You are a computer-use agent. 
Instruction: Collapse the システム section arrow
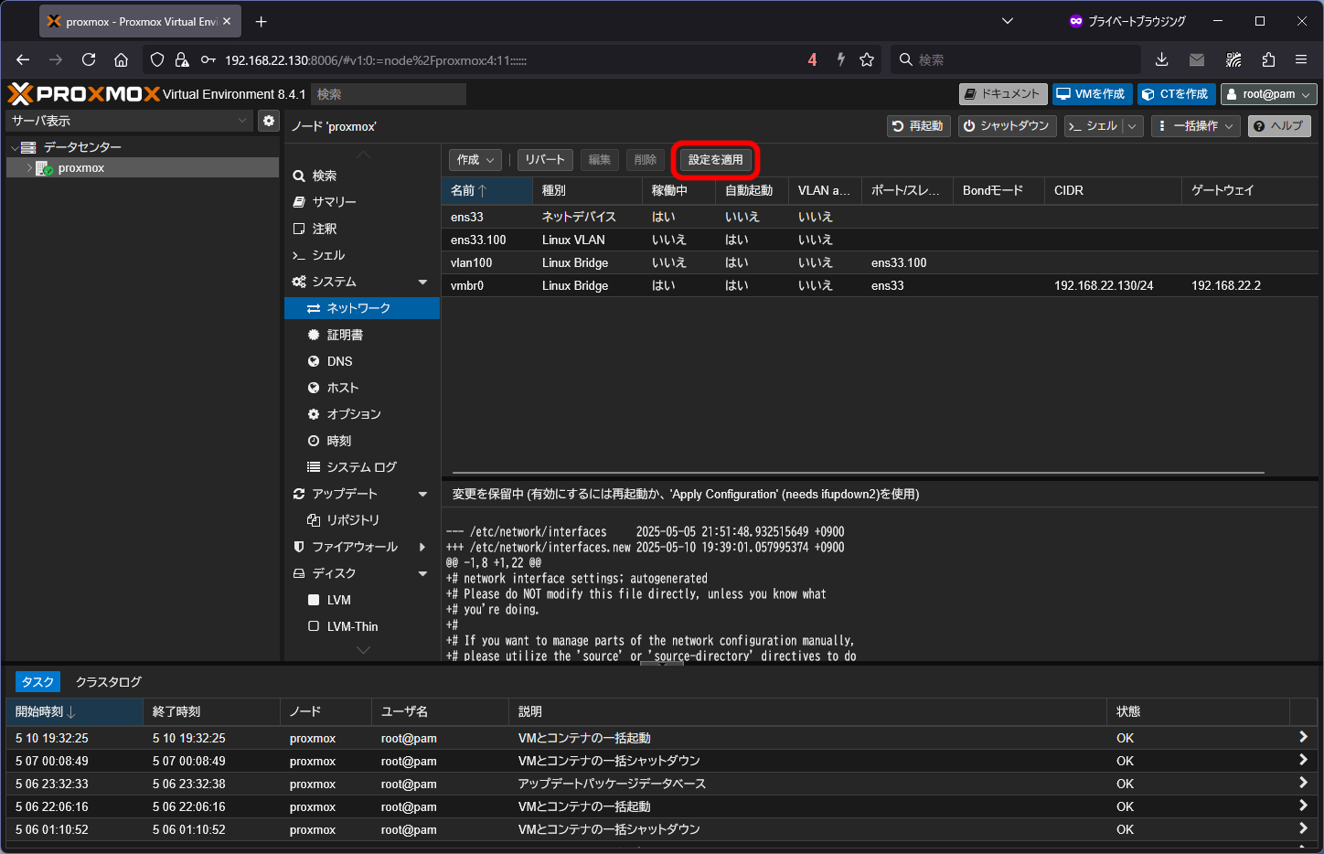coord(422,282)
